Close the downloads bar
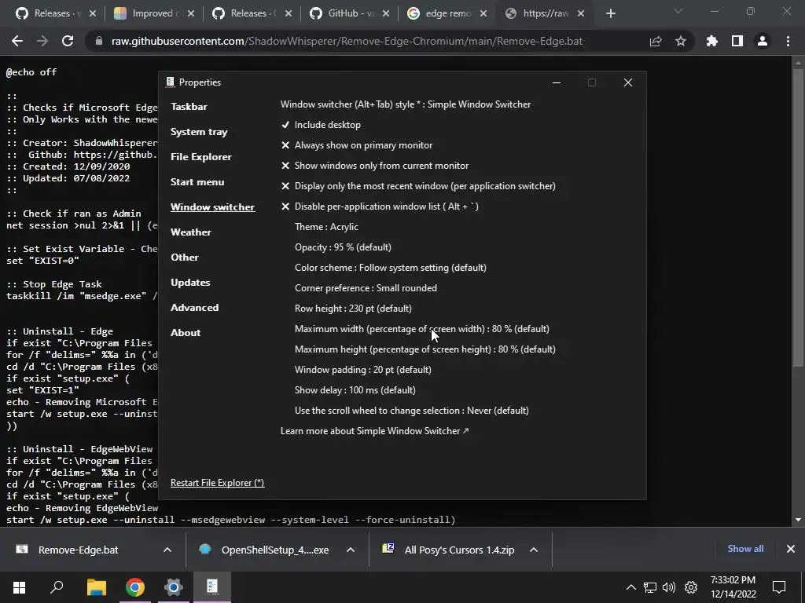Screen dimensions: 805x603 point(791,549)
